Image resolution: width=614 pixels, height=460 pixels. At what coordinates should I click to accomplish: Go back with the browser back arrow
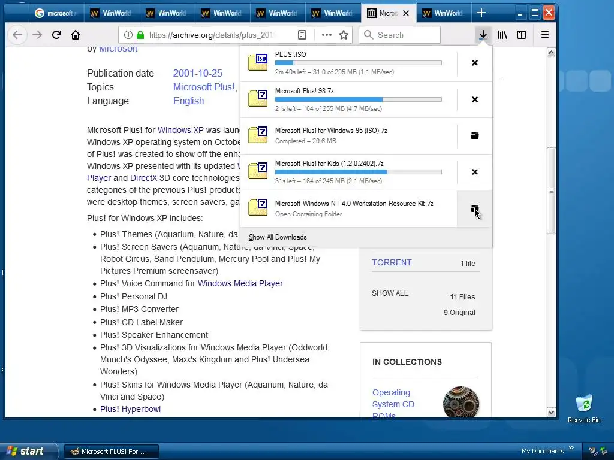click(17, 35)
